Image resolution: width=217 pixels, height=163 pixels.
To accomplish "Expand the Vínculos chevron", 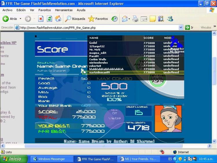I will [x=215, y=26].
